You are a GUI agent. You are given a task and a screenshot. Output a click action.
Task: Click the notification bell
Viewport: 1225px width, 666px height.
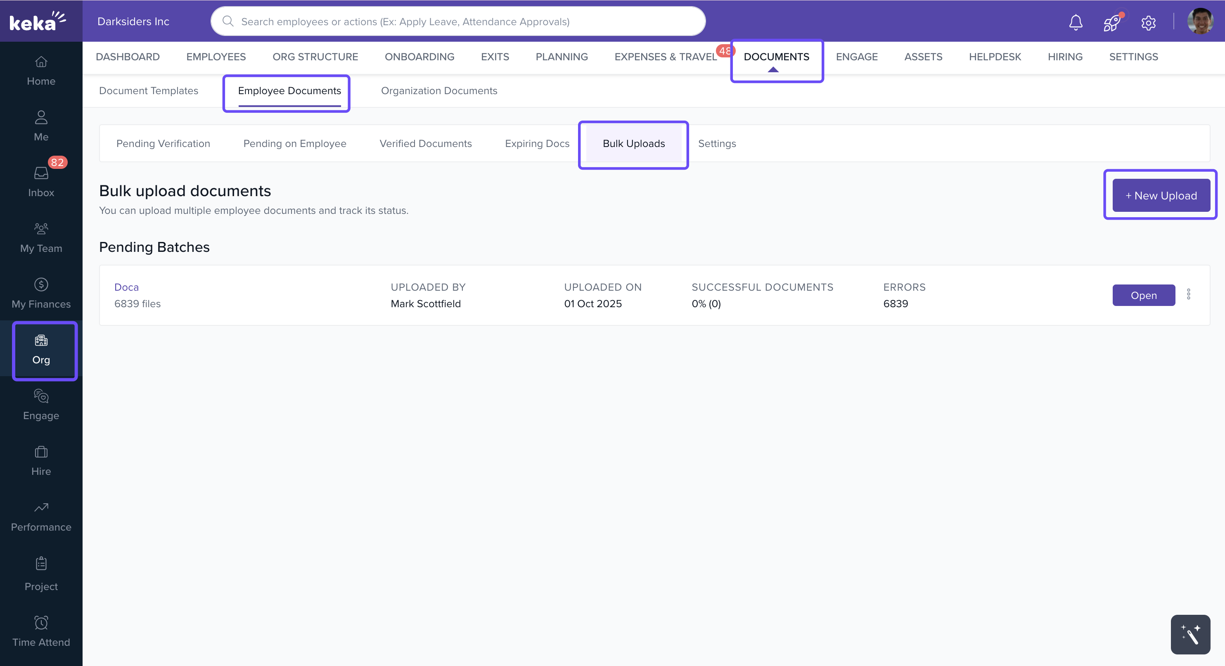click(1076, 22)
